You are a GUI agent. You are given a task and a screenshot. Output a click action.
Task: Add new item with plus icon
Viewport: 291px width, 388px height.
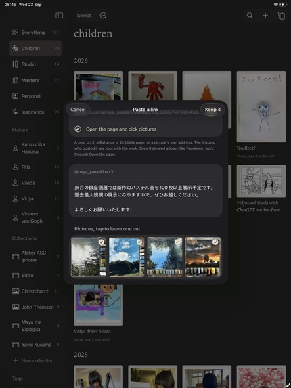(265, 16)
